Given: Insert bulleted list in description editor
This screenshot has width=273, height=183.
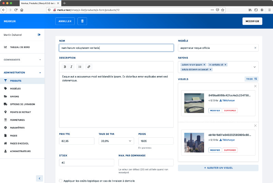Looking at the screenshot, I should [80, 67].
